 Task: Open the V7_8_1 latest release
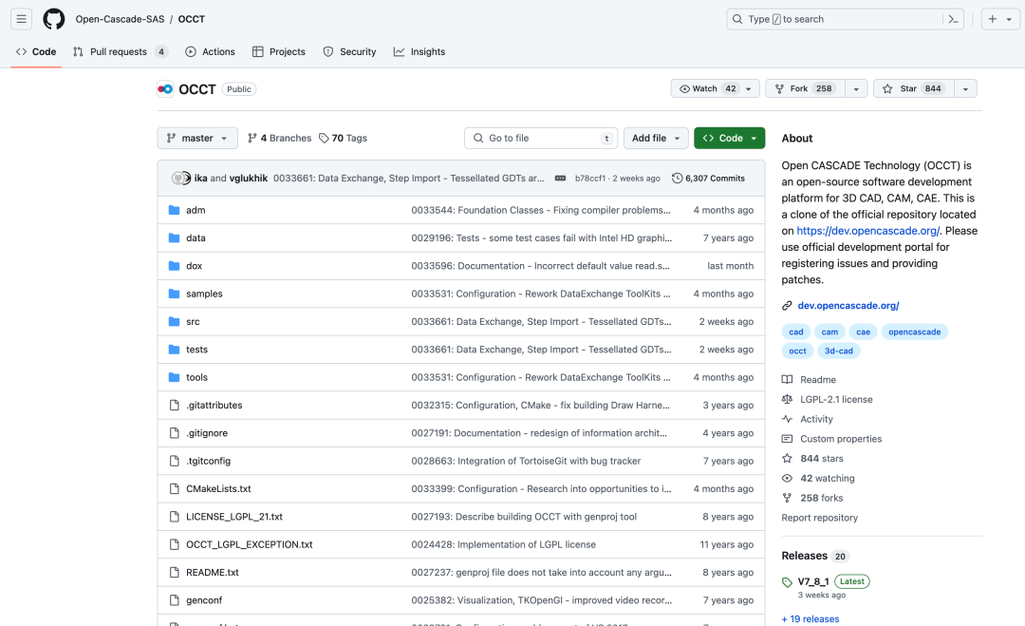click(813, 581)
